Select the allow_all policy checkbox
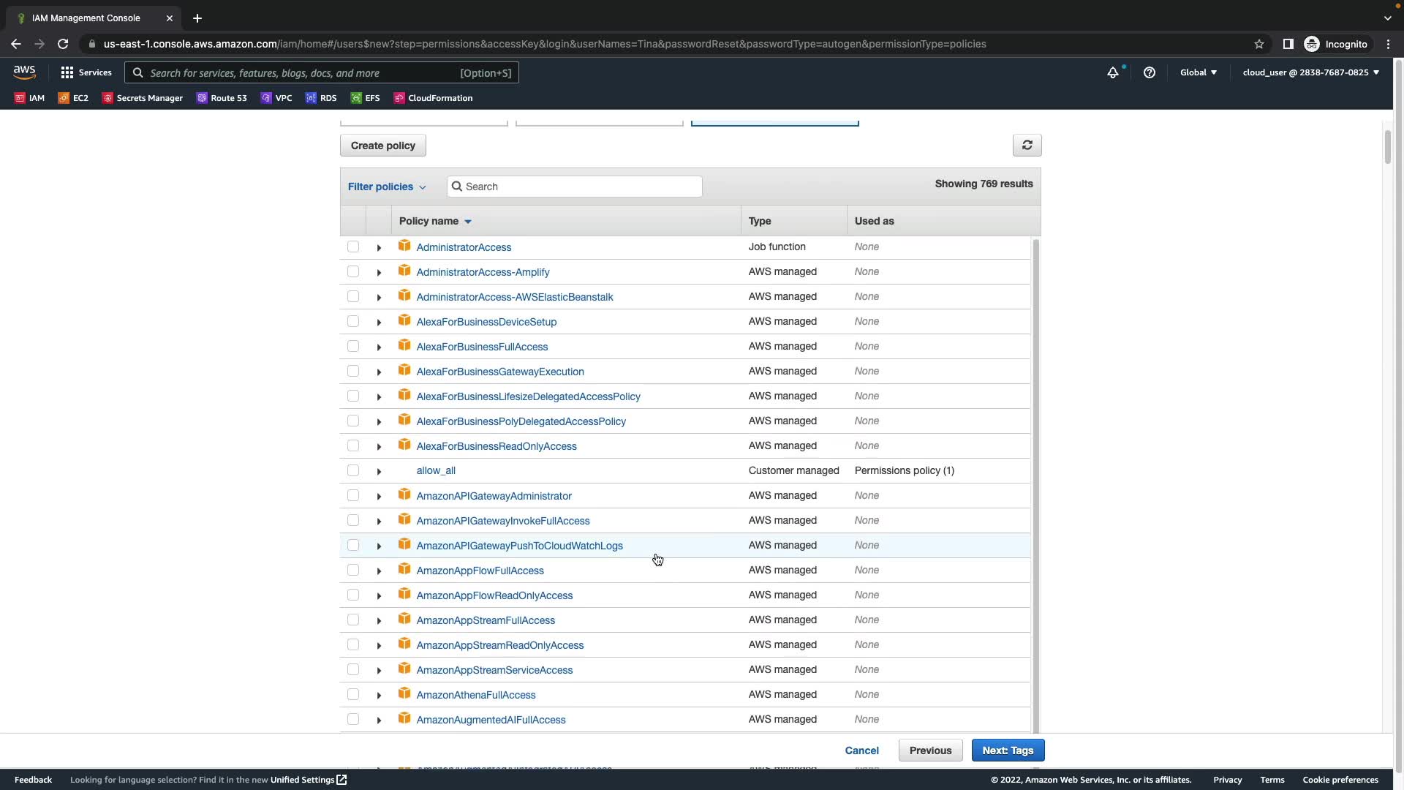The image size is (1404, 790). pos(353,470)
